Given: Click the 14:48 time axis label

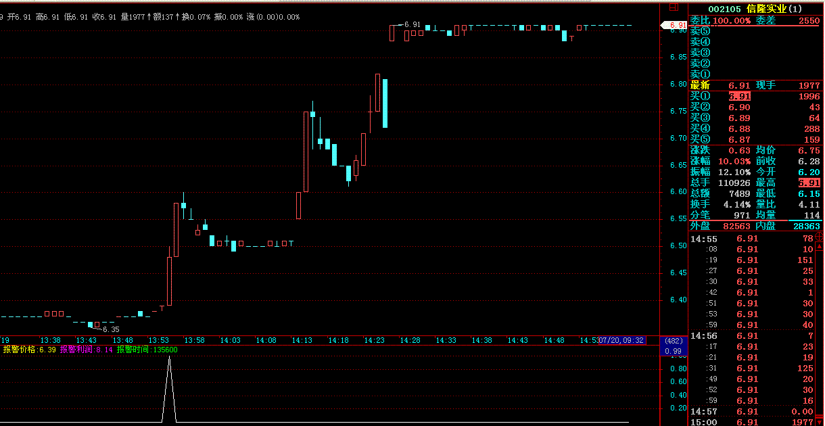Looking at the screenshot, I should point(554,340).
